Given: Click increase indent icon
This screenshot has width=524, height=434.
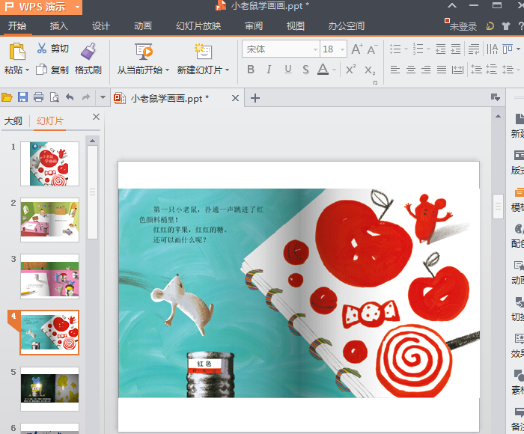Looking at the screenshot, I should click(x=456, y=49).
